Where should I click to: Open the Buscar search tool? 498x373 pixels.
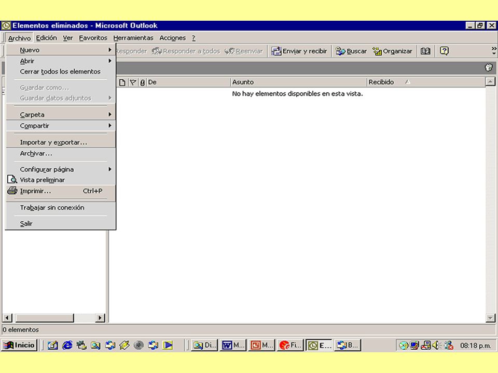coord(351,51)
